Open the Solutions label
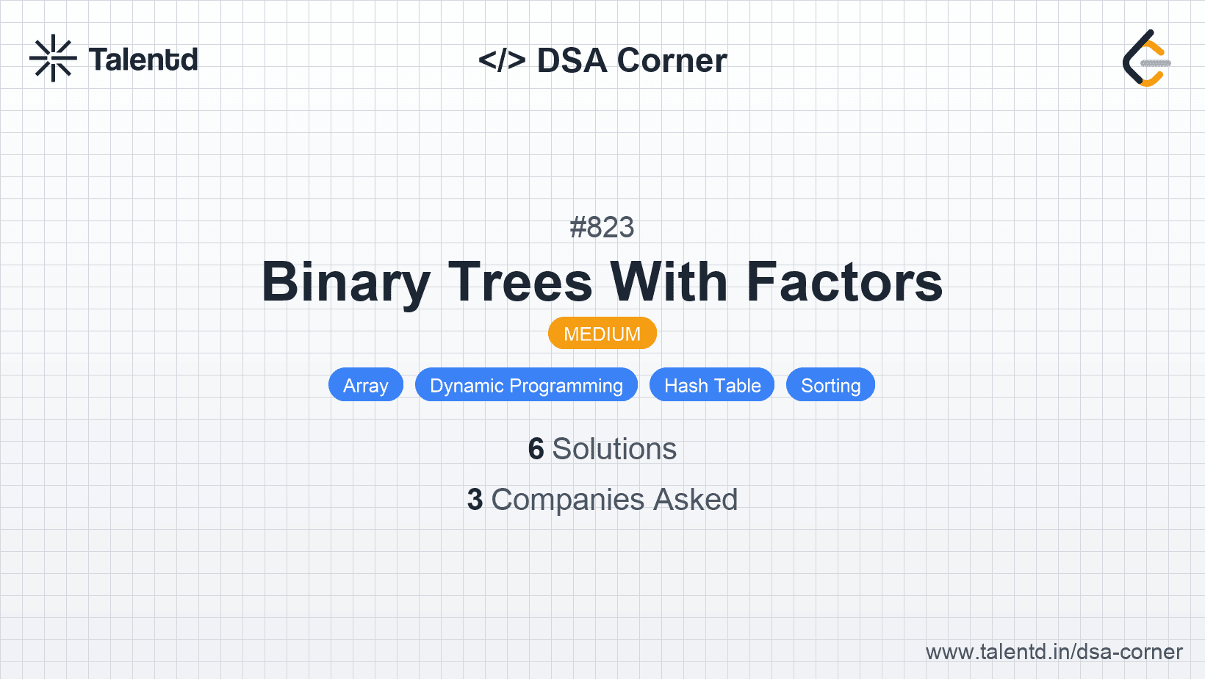Screen dimensions: 1205x679 (614, 449)
